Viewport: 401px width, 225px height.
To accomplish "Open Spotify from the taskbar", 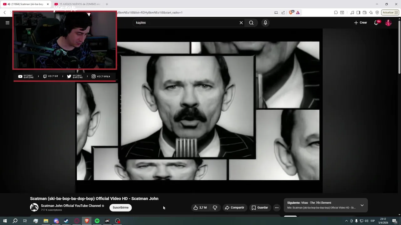I will coord(97,221).
